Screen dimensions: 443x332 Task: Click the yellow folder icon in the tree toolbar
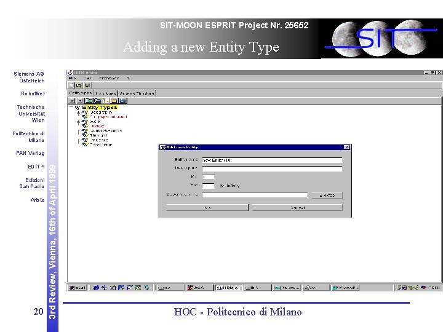pyautogui.click(x=114, y=100)
